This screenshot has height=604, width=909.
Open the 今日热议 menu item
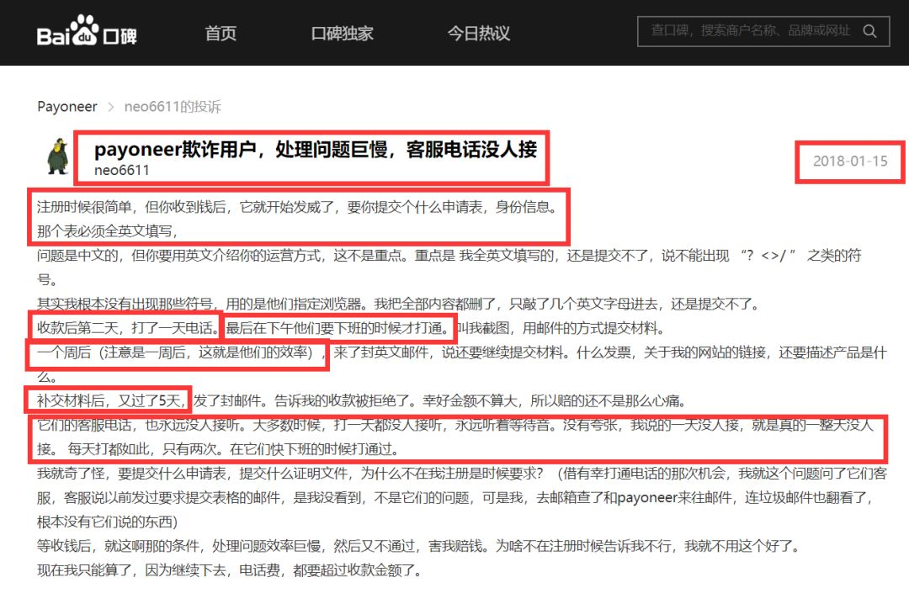pos(479,33)
